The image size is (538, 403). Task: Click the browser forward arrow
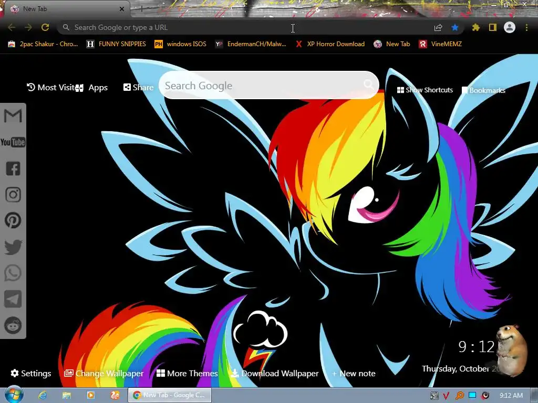click(28, 27)
